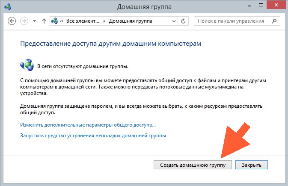This screenshot has height=186, width=288.
Task: Minimize the Домашняя группа window
Action: click(249, 5)
